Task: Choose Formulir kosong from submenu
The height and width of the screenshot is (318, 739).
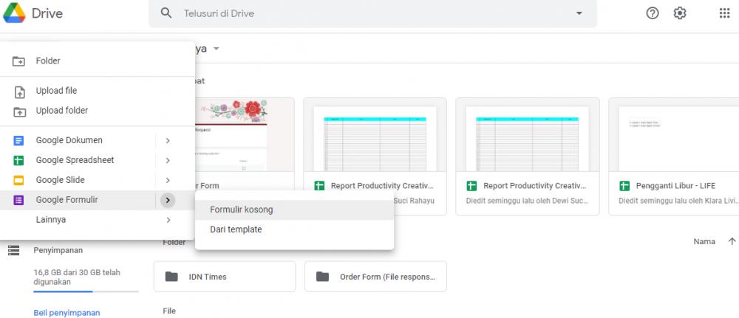Action: [295, 210]
